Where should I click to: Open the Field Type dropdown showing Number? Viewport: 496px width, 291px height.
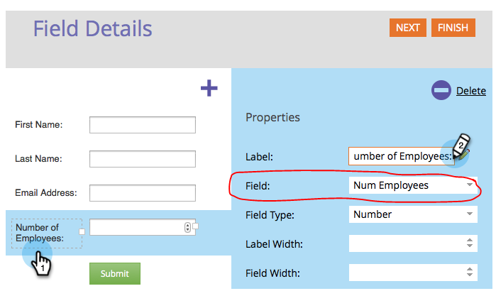413,214
